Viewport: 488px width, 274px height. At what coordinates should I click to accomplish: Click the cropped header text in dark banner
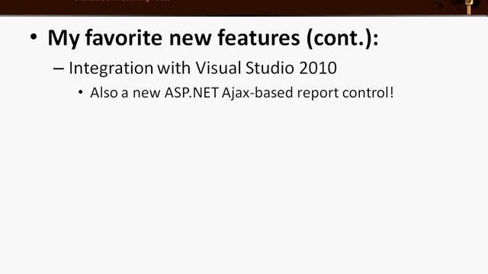tap(122, 1)
